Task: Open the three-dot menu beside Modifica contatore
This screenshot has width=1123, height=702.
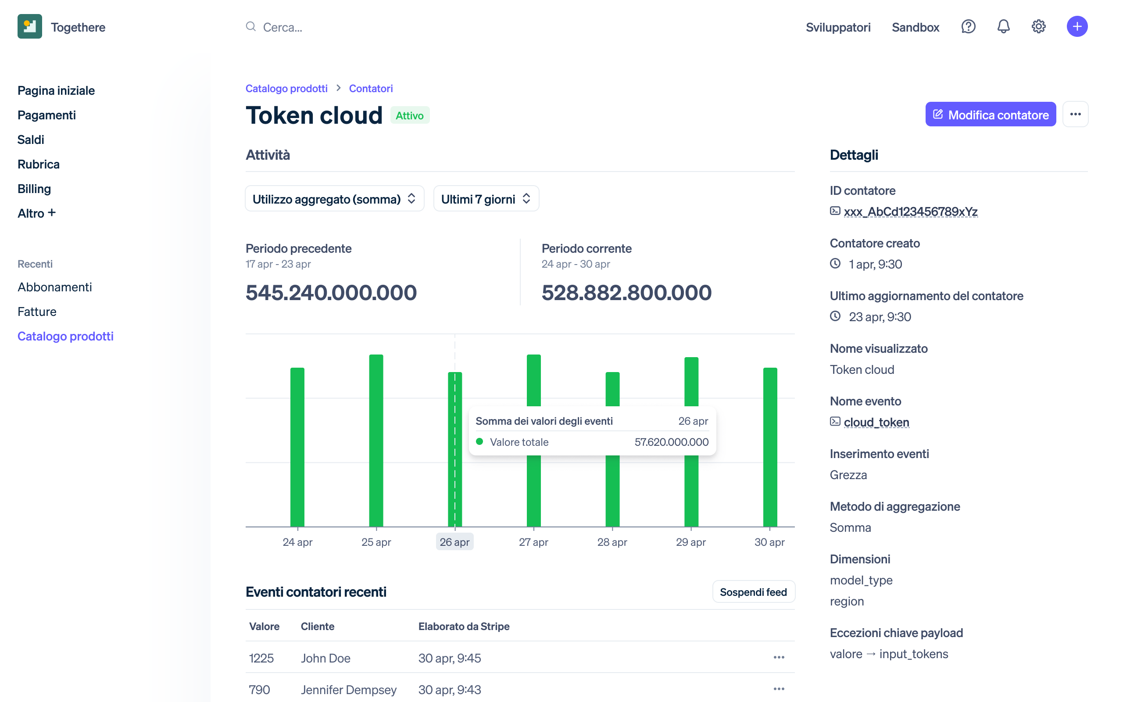Action: tap(1075, 114)
